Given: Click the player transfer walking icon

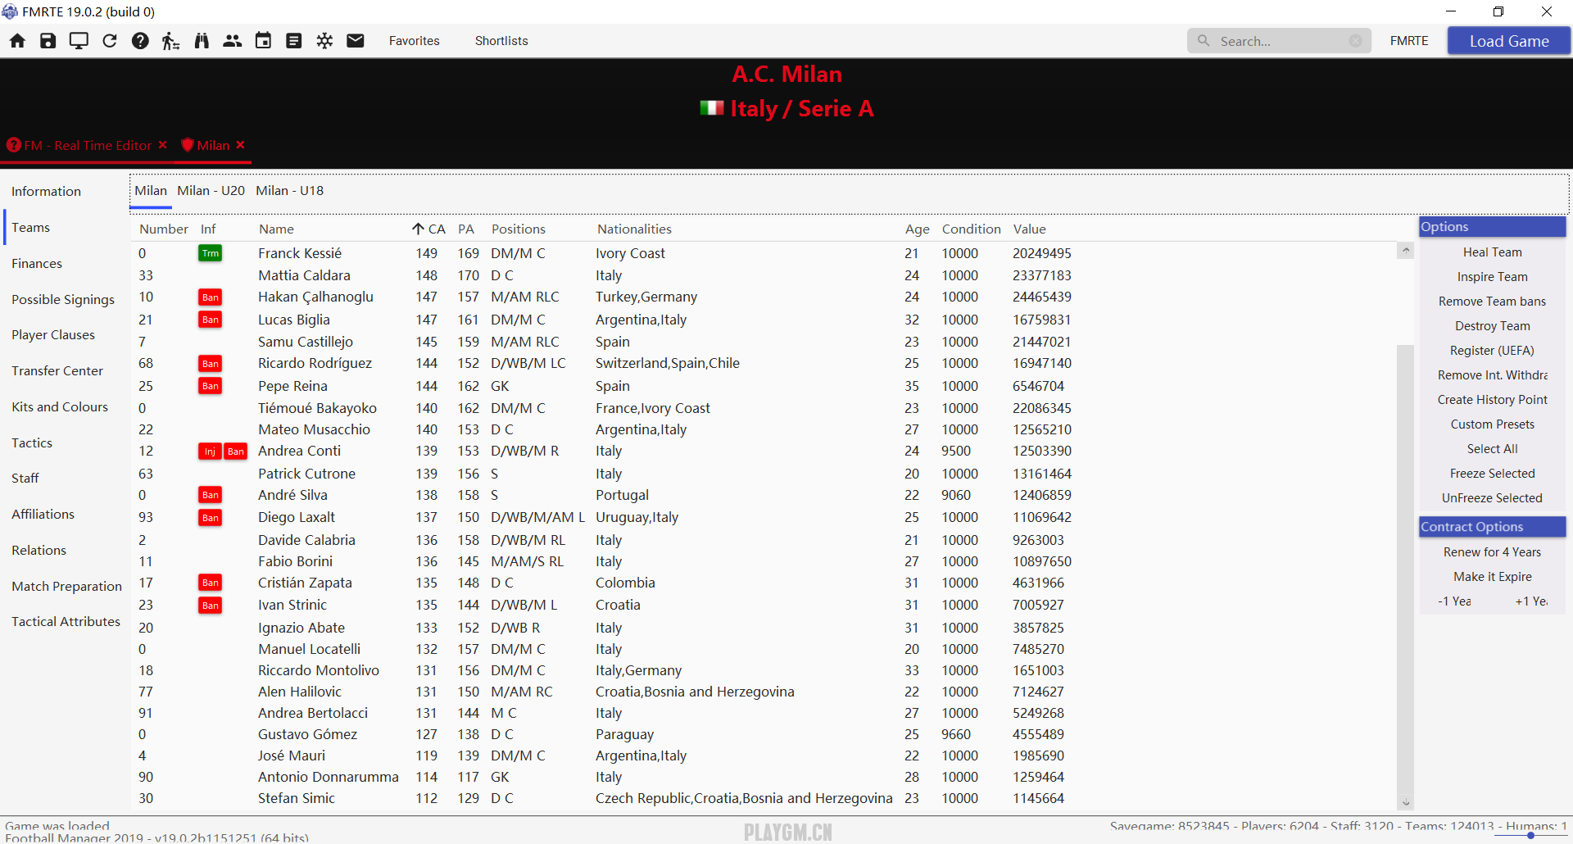Looking at the screenshot, I should 170,41.
